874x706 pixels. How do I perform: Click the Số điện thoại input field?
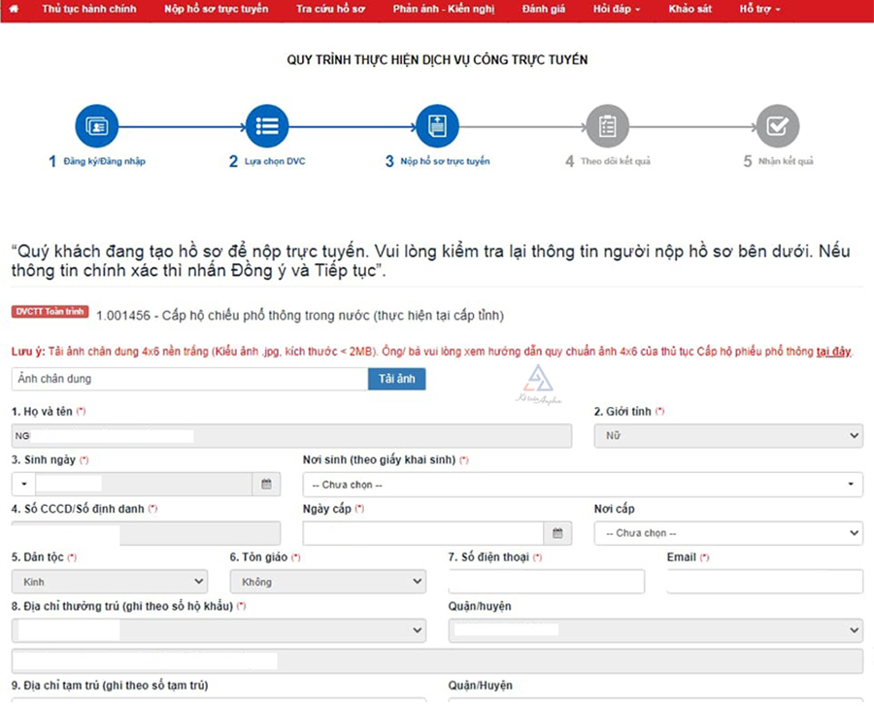point(546,582)
